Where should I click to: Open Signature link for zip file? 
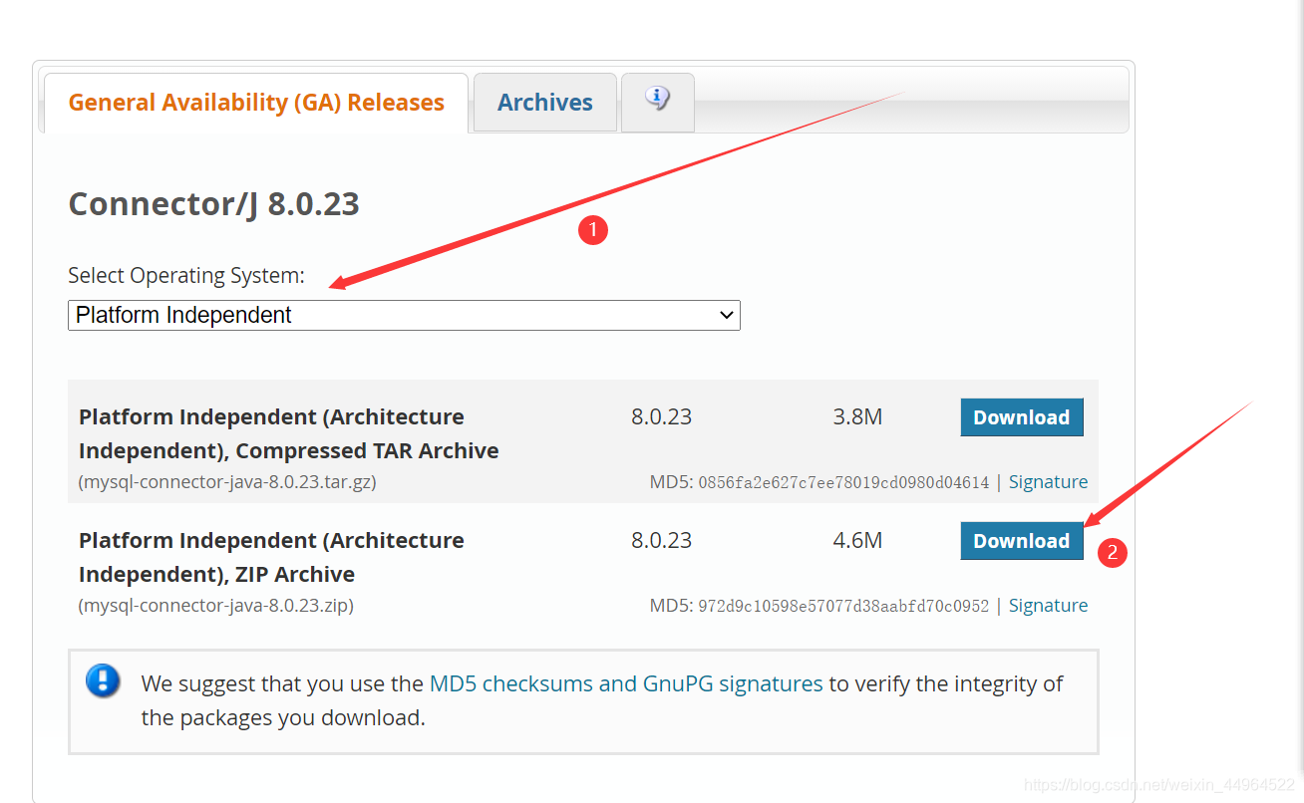pyautogui.click(x=1048, y=606)
